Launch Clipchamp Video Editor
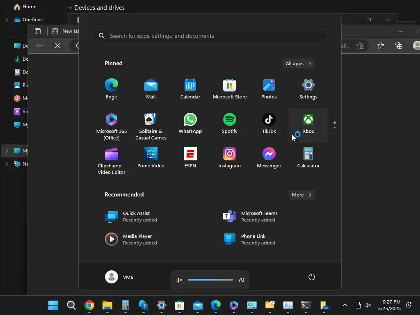The image size is (420, 315). (x=112, y=161)
